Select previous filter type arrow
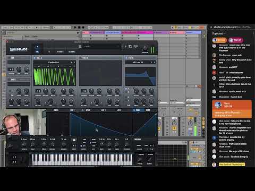 (x=151, y=62)
